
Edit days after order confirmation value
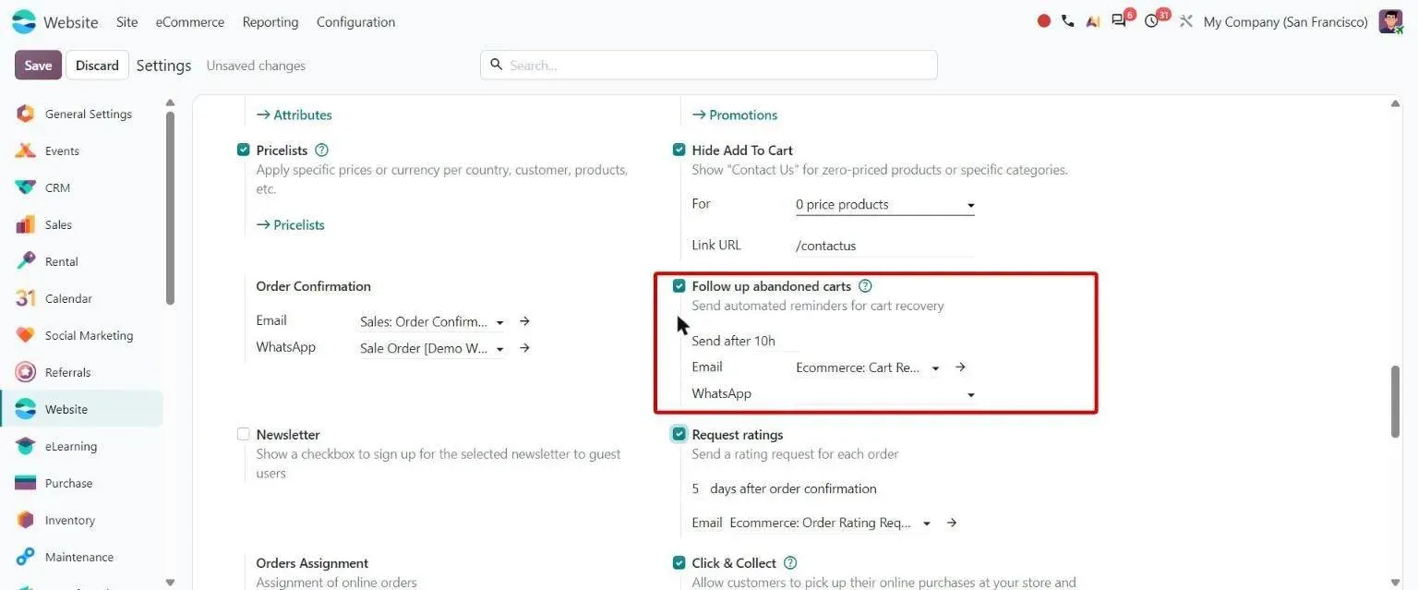click(x=696, y=488)
